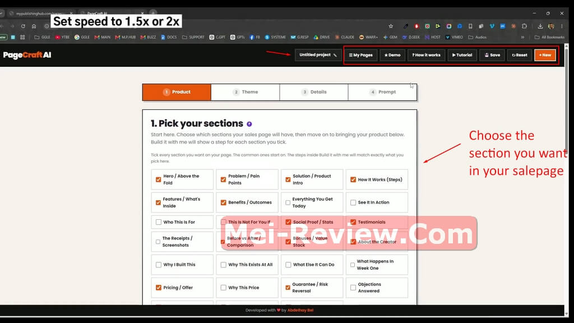Check Why This Price section

click(x=223, y=288)
